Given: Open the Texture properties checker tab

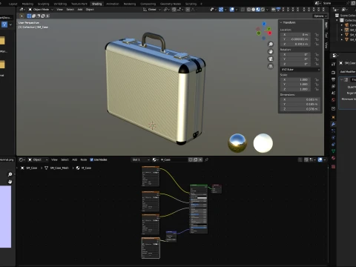Looking at the screenshot, I should [333, 166].
